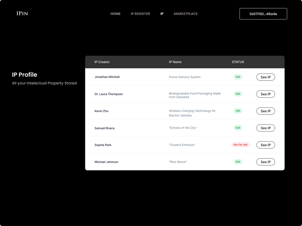Select creator name Samuel Rivera
302x226 pixels.
pos(104,128)
